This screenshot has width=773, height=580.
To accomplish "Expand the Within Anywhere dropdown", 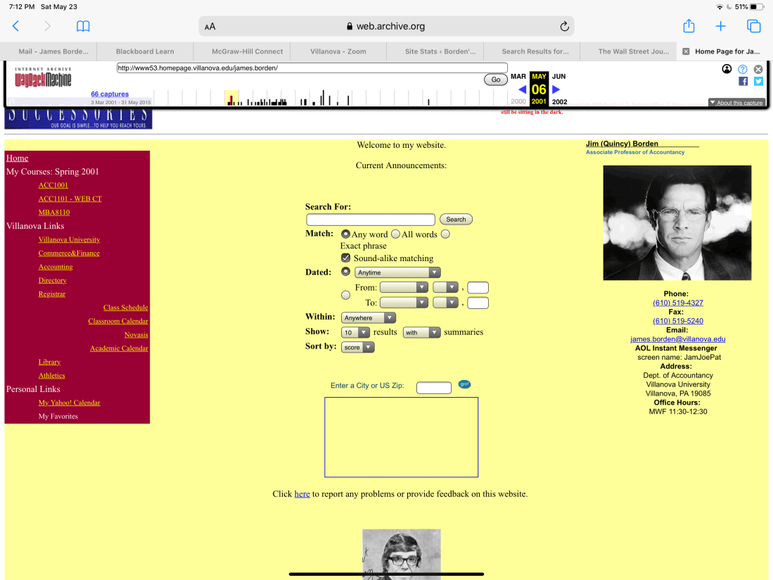I will [368, 317].
